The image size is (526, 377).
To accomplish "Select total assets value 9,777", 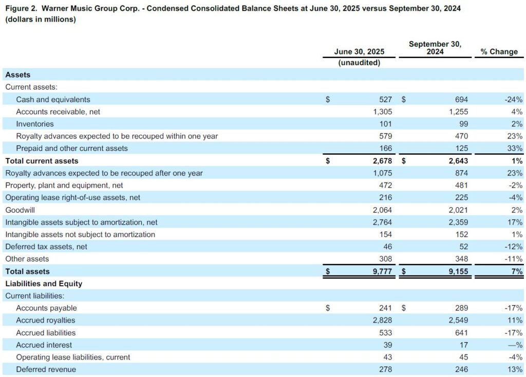I will (382, 271).
